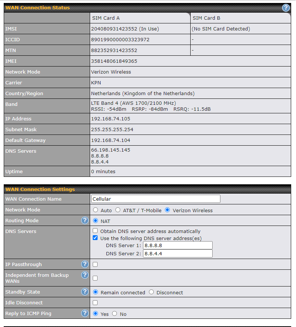296x327 pixels.
Task: Show help for Routing Mode
Action: point(85,220)
